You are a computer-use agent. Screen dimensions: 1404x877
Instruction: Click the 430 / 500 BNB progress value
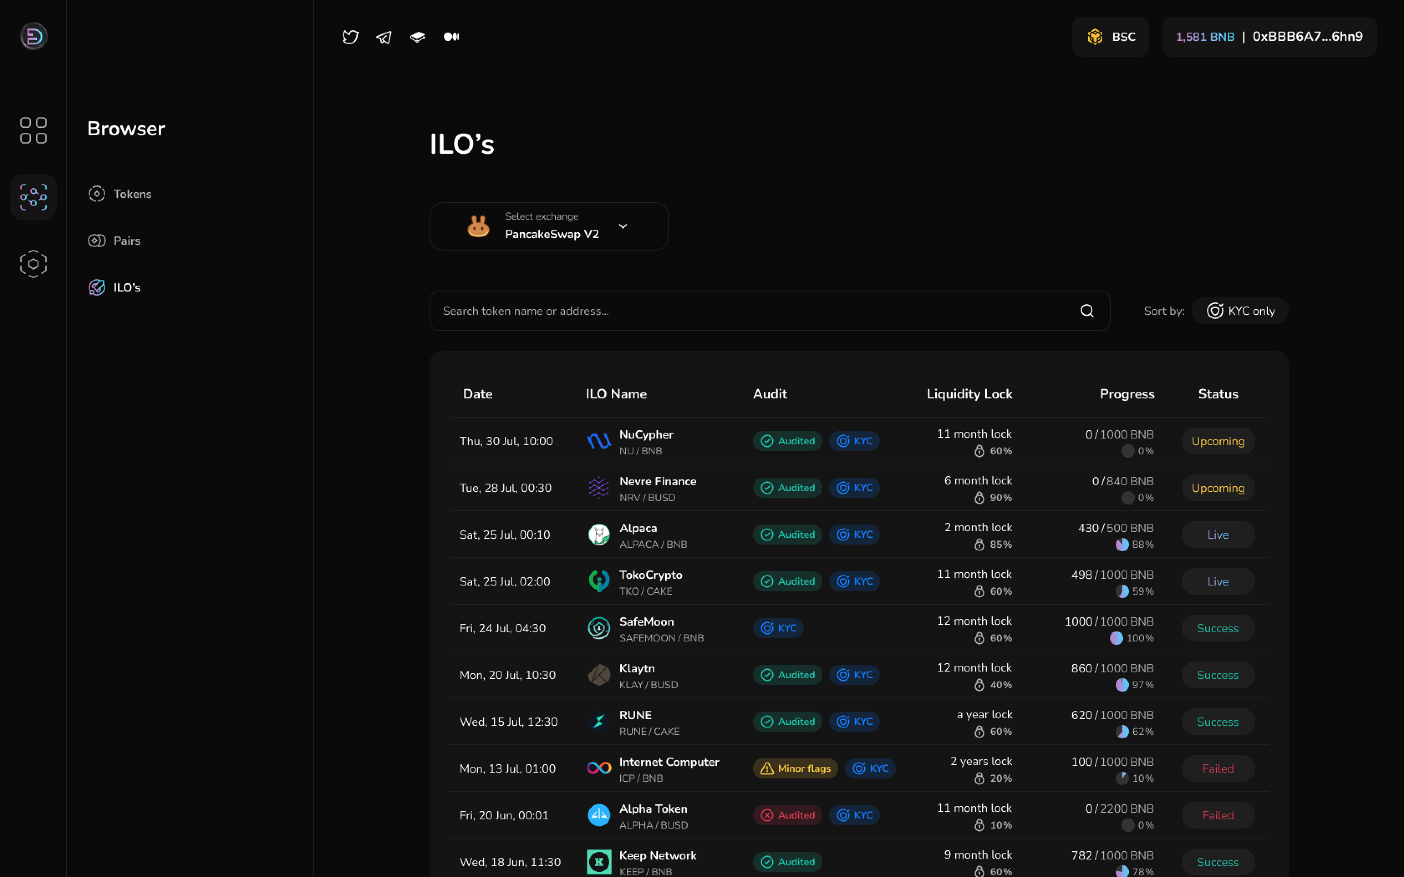1116,528
